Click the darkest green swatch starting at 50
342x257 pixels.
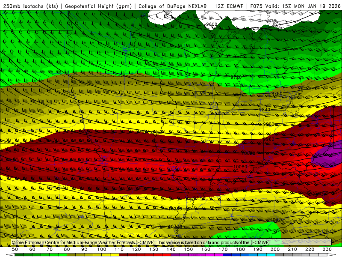tap(19, 255)
